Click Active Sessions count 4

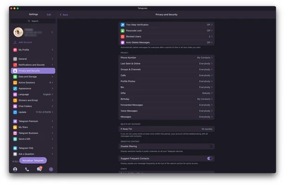[x=50, y=83]
